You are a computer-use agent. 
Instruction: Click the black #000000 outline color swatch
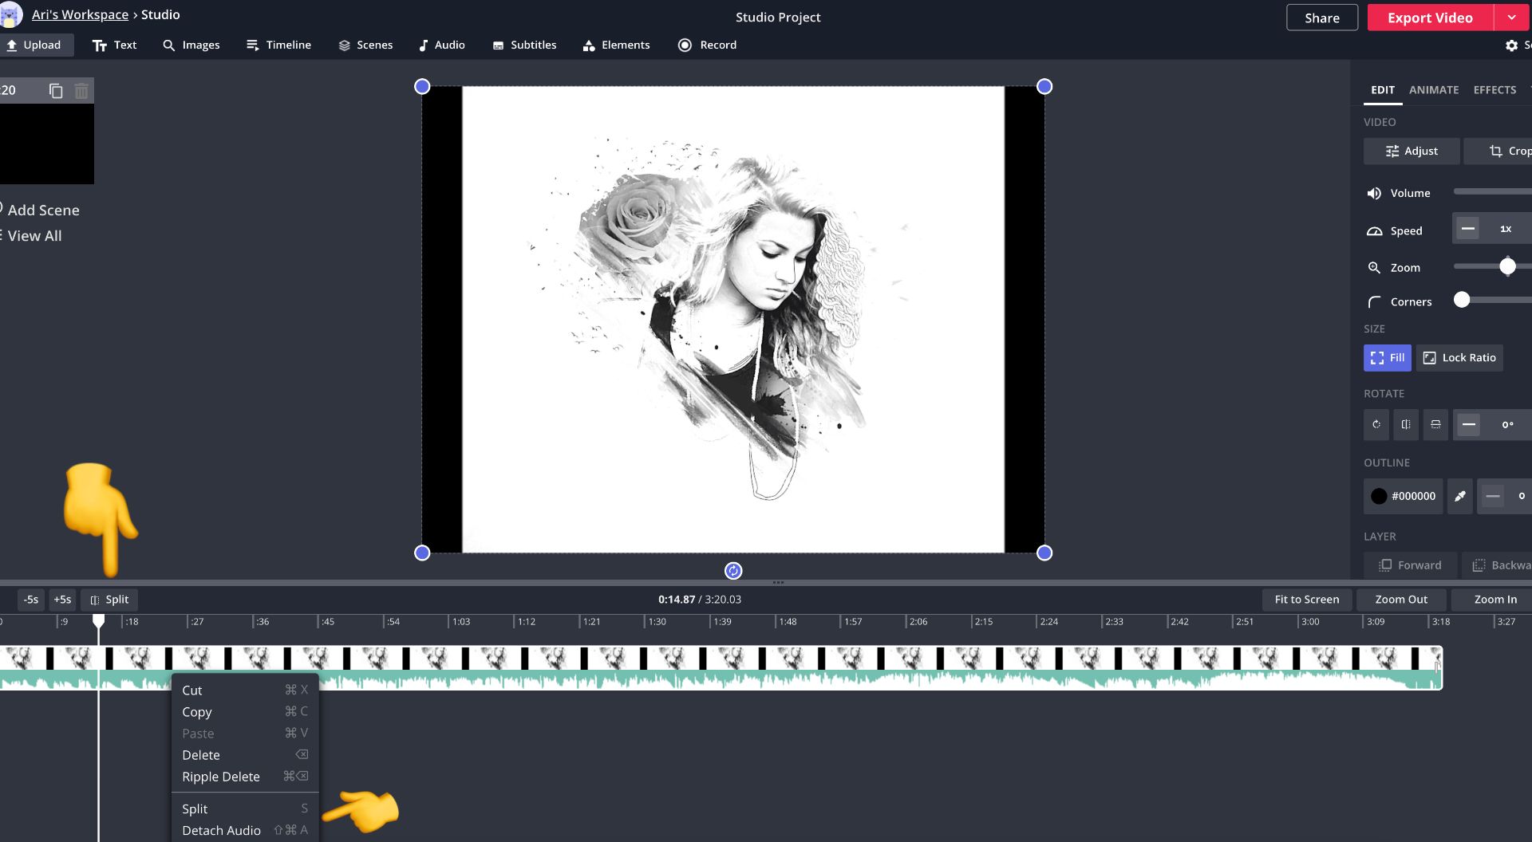[x=1379, y=496]
